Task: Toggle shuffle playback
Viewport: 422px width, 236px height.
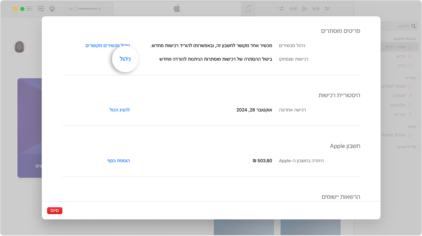Action: 328,9
